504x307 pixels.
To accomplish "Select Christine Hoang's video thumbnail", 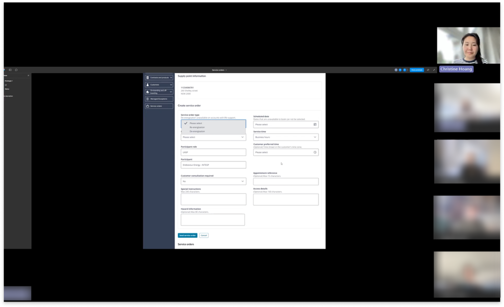I will (x=462, y=45).
